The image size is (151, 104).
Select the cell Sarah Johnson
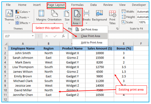[23, 58]
